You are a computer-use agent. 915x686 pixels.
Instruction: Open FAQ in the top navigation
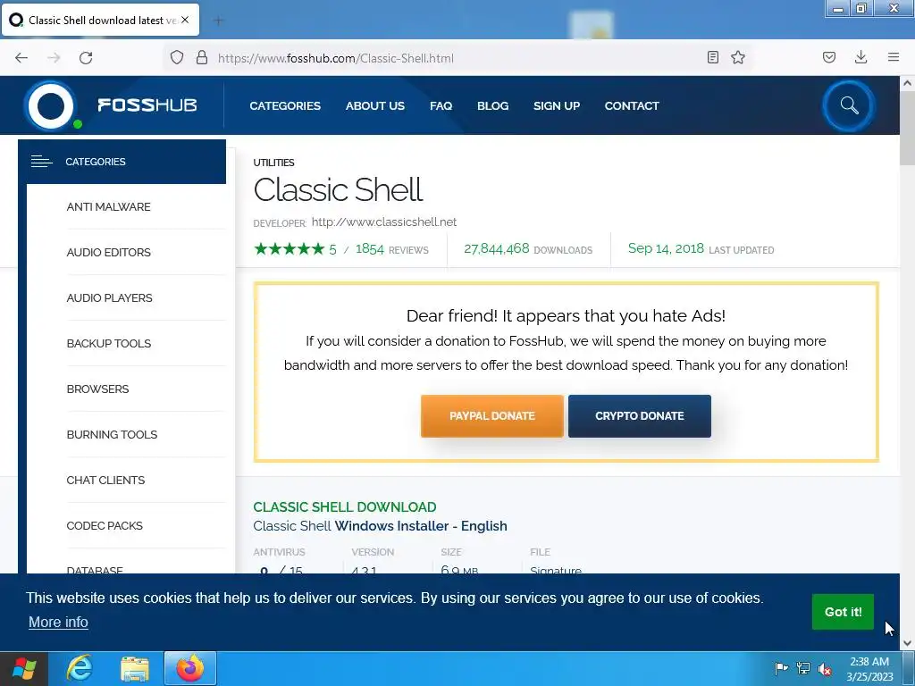(x=441, y=105)
